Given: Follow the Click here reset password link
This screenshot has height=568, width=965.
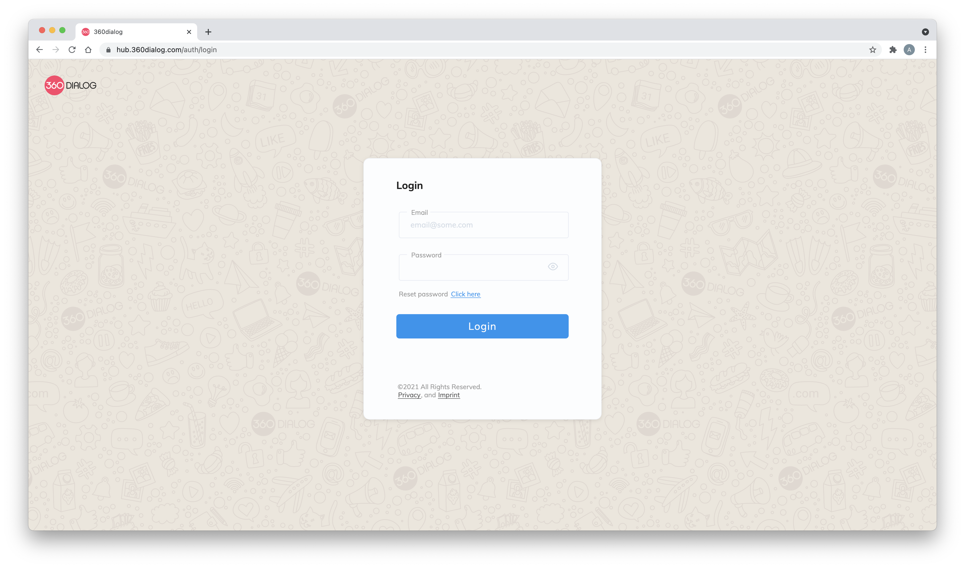Looking at the screenshot, I should pyautogui.click(x=465, y=294).
